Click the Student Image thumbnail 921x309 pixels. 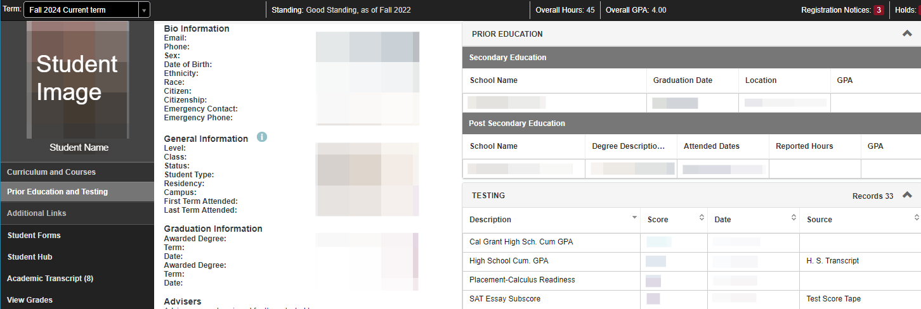pos(77,79)
